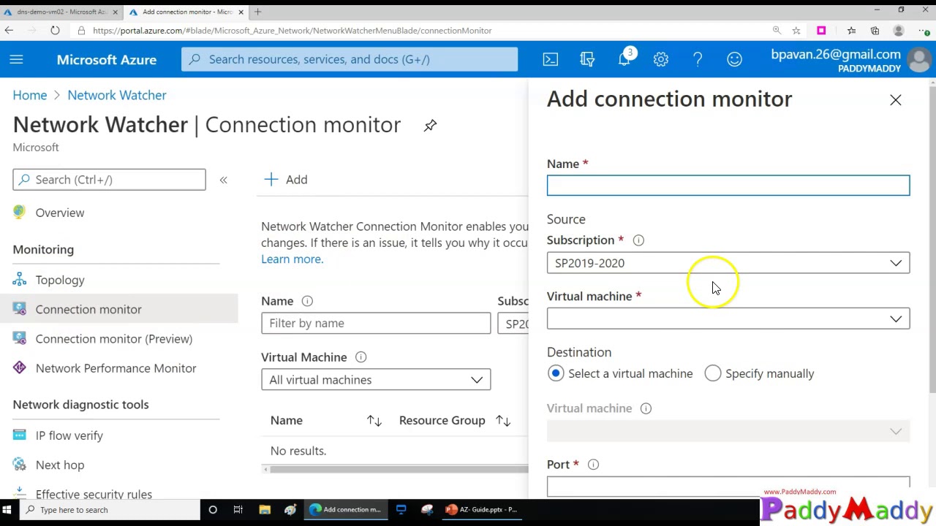The height and width of the screenshot is (526, 936).
Task: Collapse the left menu with double chevron
Action: click(224, 180)
